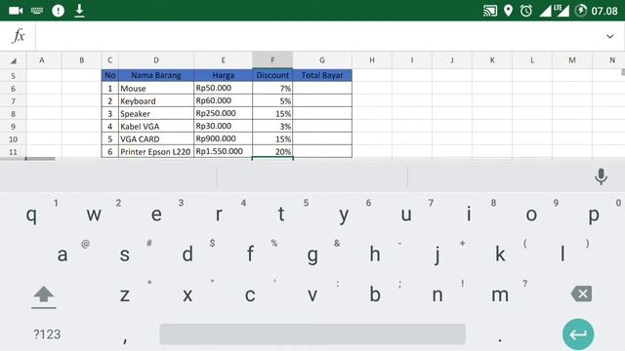Tap the fx function icon
This screenshot has width=625, height=351.
click(x=19, y=36)
